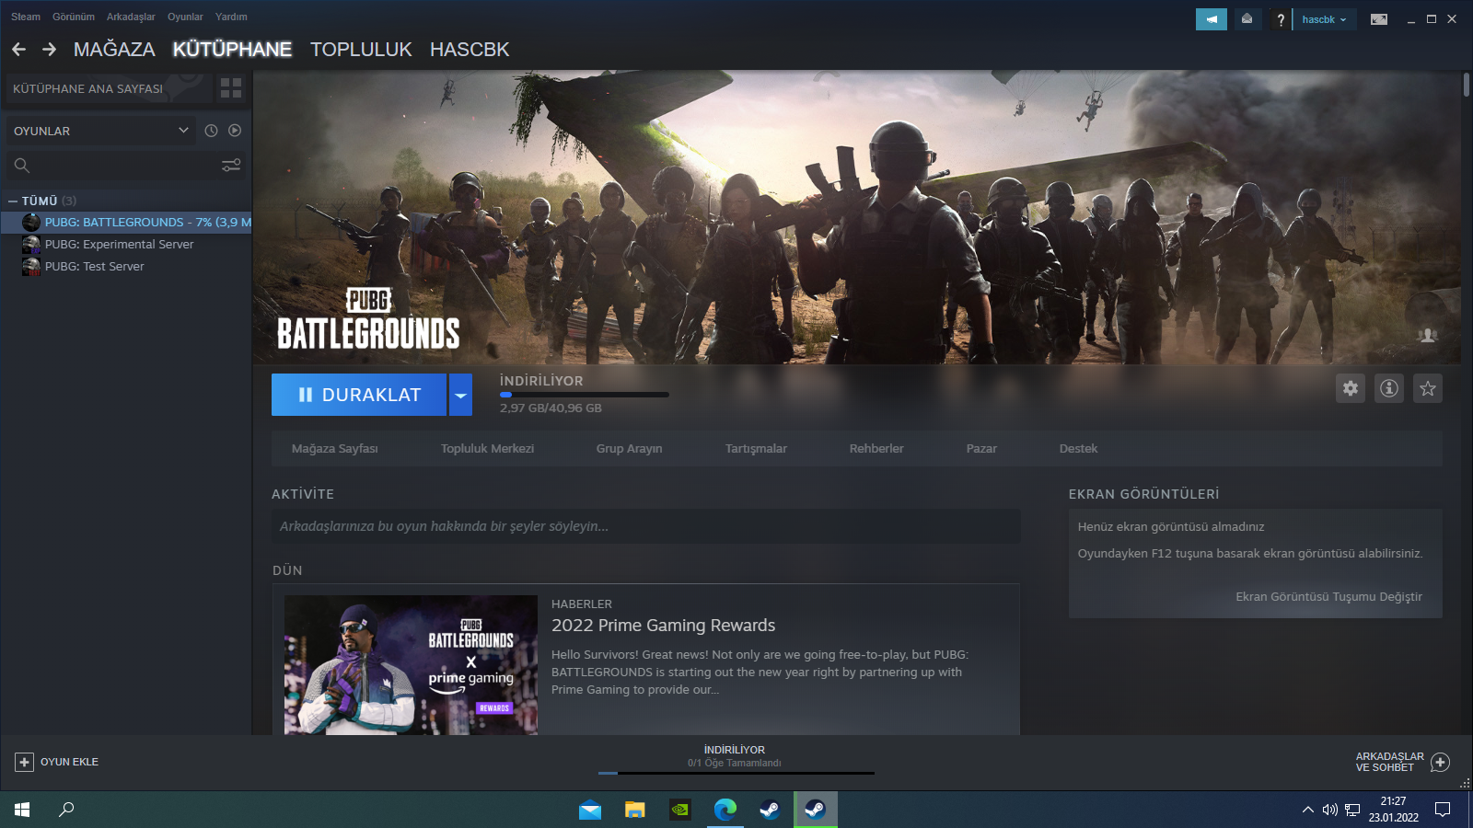The image size is (1473, 828).
Task: Open download options arrow beside DURAKLAT
Action: pyautogui.click(x=460, y=395)
